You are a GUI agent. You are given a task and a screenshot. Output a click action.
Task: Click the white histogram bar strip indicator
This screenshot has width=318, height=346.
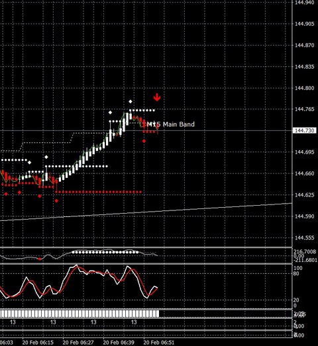click(x=79, y=314)
